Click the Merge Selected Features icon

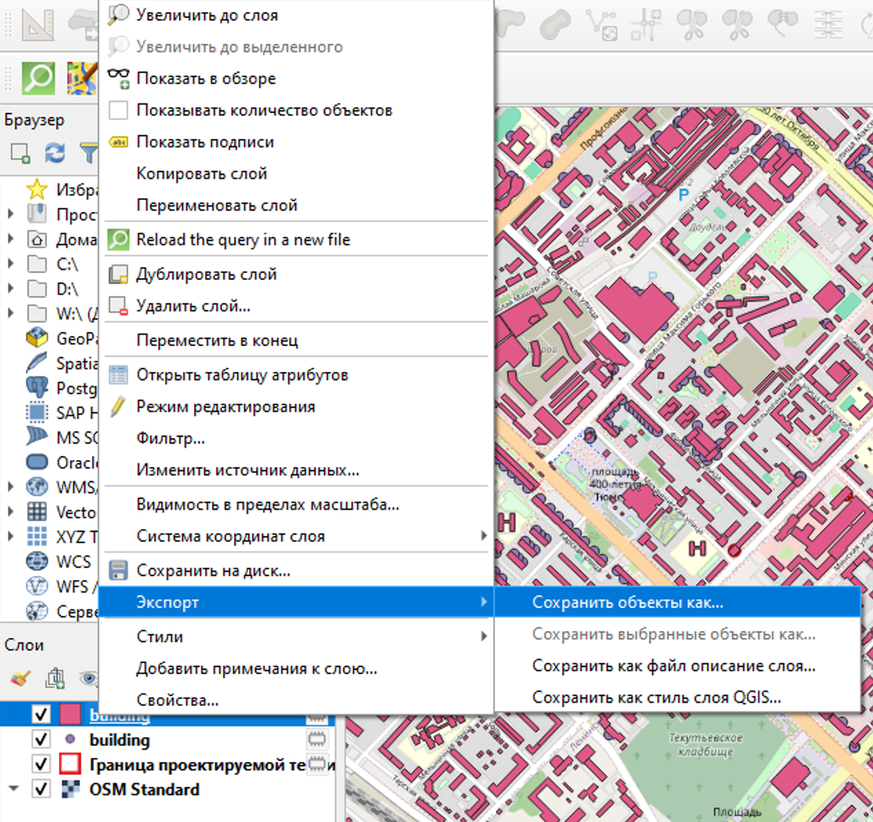pyautogui.click(x=782, y=25)
